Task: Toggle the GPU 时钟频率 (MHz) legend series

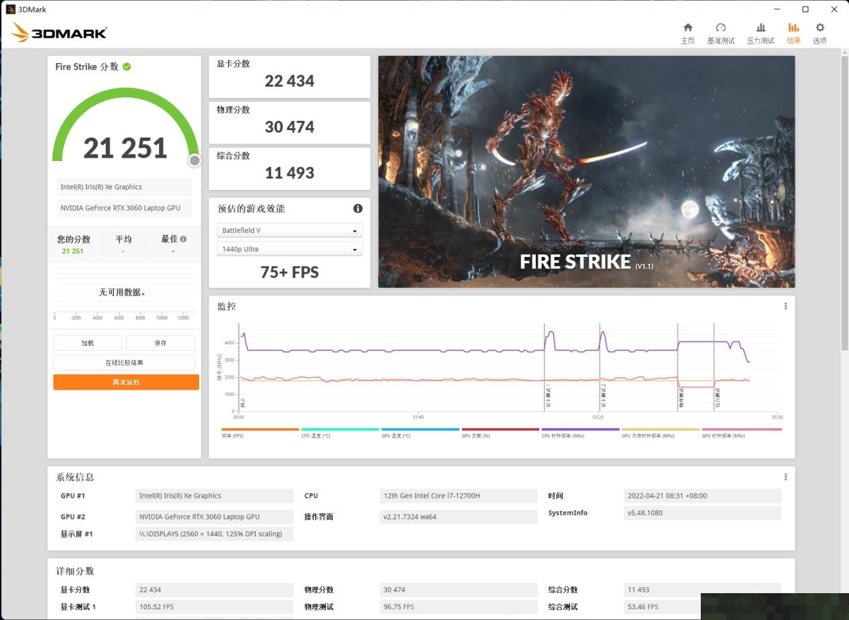Action: point(741,432)
